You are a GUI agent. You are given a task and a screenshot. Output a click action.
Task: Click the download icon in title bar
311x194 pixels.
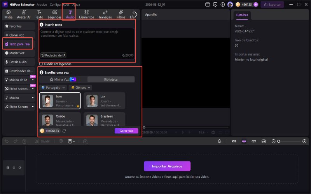point(222,5)
